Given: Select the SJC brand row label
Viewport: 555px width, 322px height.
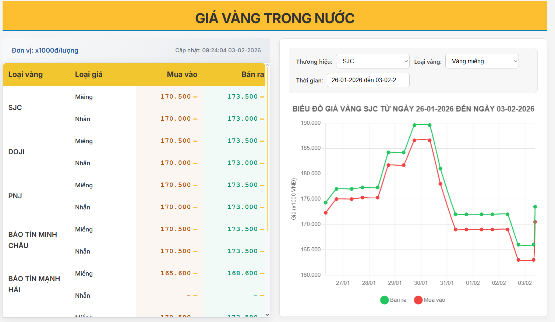Looking at the screenshot, I should click(x=15, y=107).
